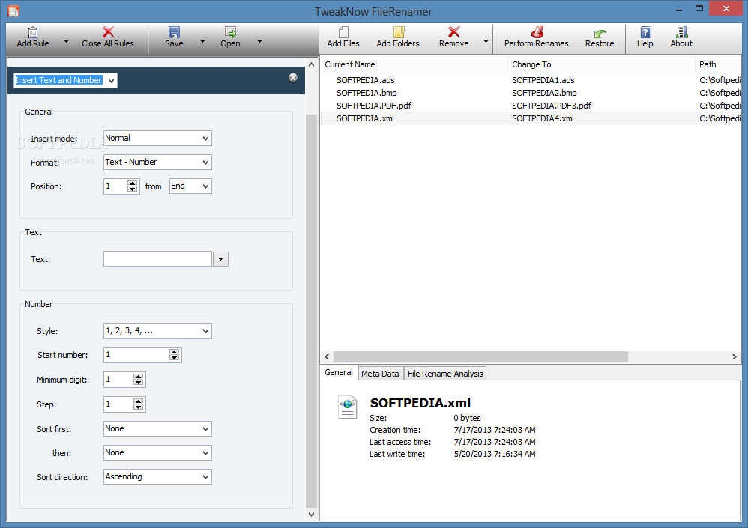Click Close All Rules icon
Screen dimensions: 748x528
click(108, 32)
